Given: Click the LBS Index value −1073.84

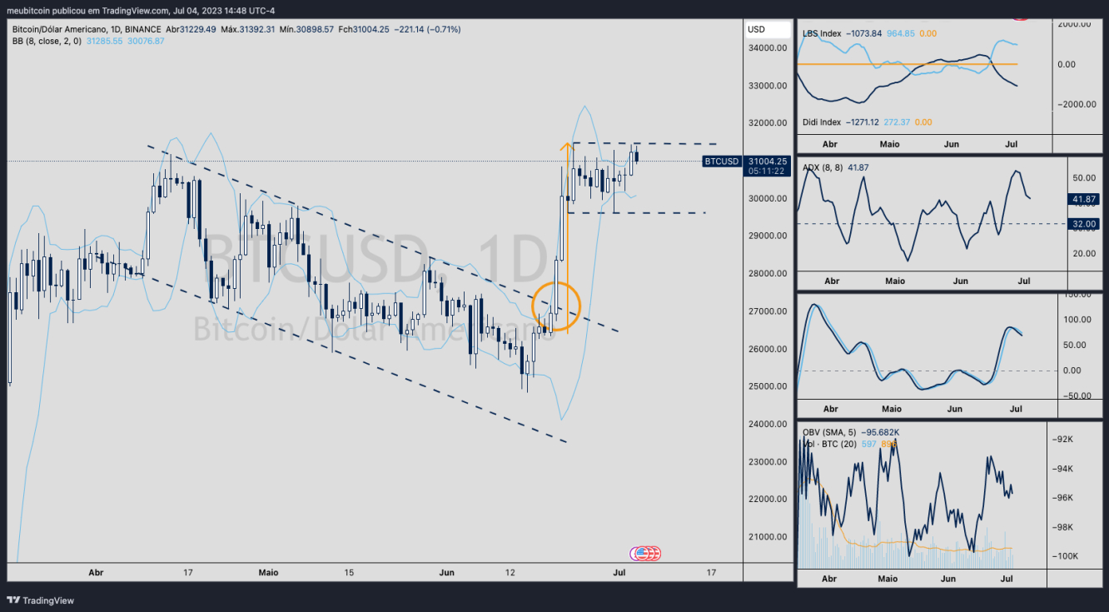Looking at the screenshot, I should pyautogui.click(x=866, y=33).
